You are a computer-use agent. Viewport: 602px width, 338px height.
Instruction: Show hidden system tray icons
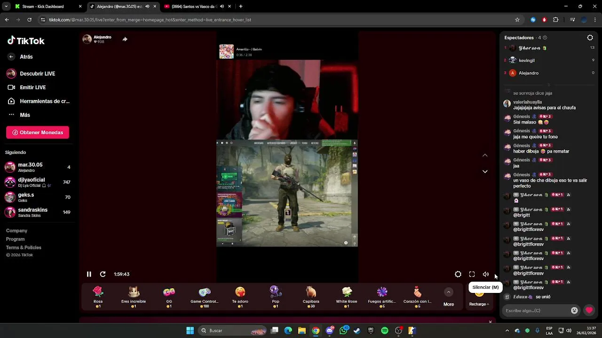[x=507, y=330]
